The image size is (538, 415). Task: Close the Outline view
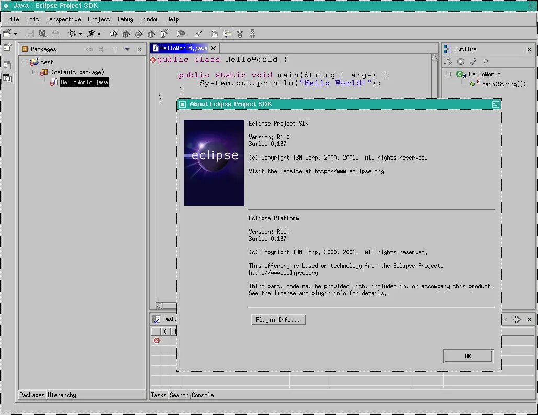[529, 49]
